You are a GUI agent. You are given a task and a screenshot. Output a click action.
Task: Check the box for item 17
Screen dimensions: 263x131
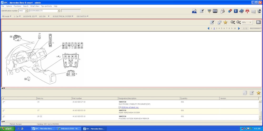pyautogui.click(x=4, y=111)
